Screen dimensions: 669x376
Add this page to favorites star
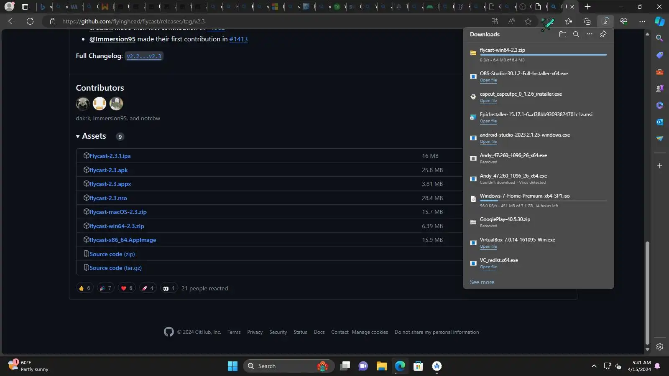click(x=528, y=21)
